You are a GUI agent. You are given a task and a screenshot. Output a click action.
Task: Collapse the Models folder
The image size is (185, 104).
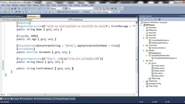click(x=144, y=51)
